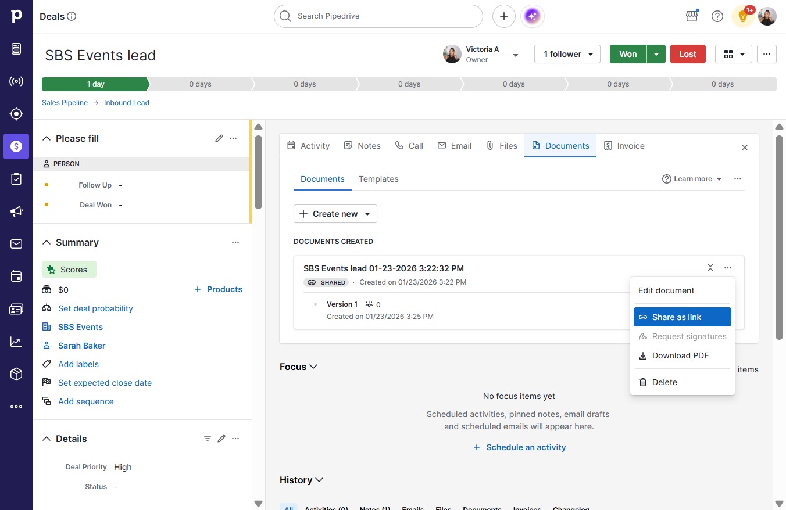Open the Learn more dropdown
The height and width of the screenshot is (510, 786).
[x=692, y=179]
